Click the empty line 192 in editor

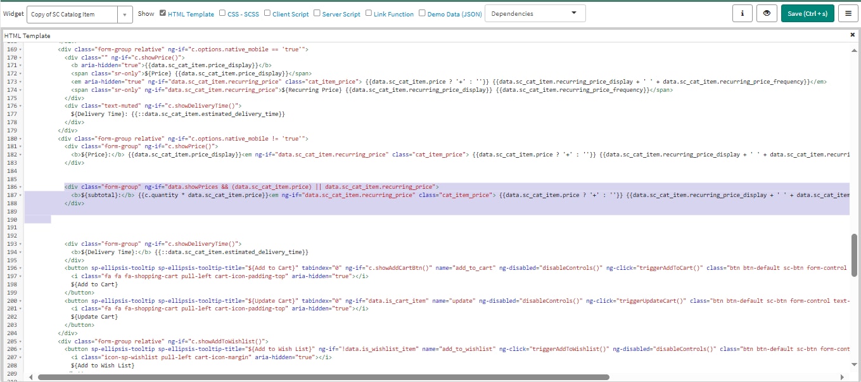click(x=437, y=236)
